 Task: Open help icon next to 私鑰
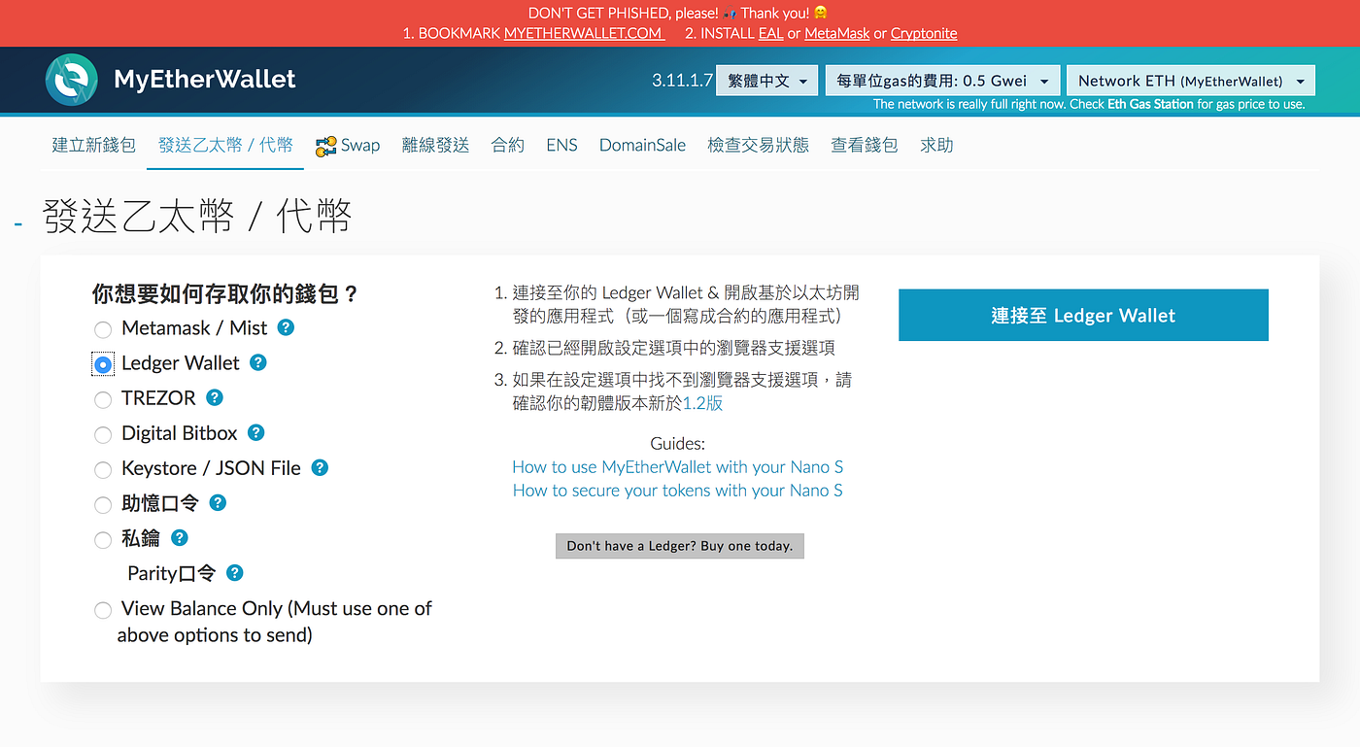(x=179, y=537)
